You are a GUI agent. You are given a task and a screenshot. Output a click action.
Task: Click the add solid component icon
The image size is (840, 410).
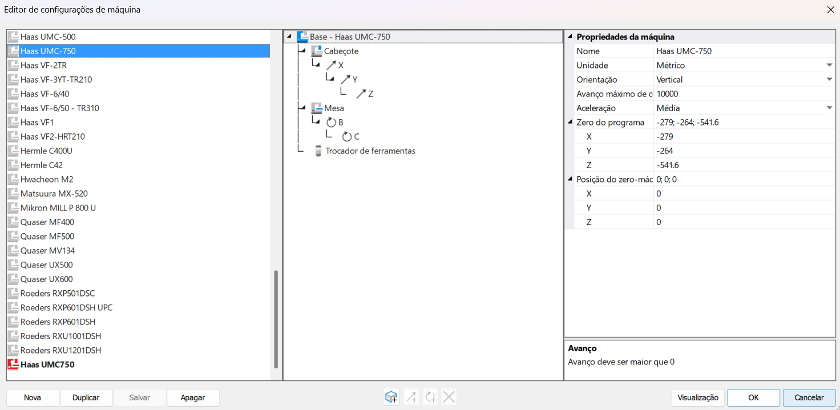[391, 397]
